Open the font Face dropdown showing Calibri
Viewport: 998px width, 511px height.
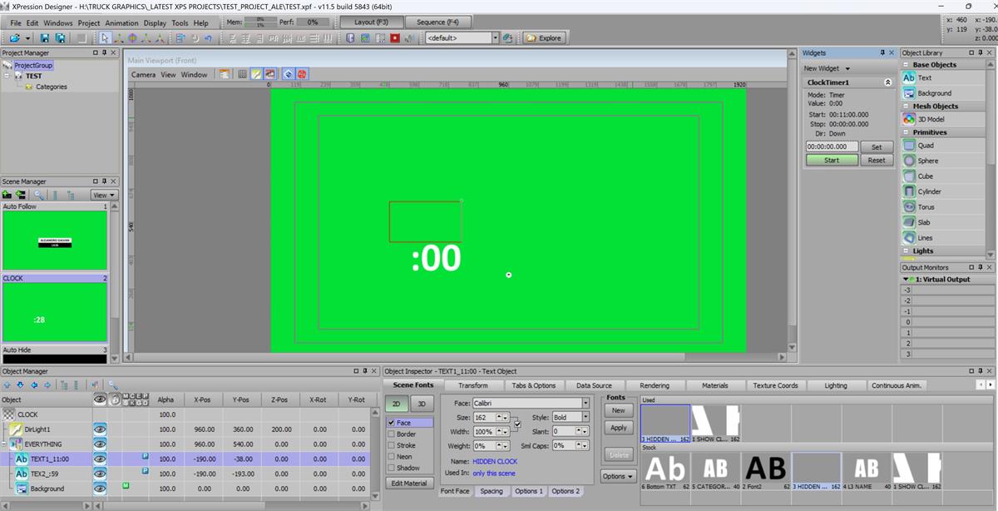pyautogui.click(x=585, y=403)
